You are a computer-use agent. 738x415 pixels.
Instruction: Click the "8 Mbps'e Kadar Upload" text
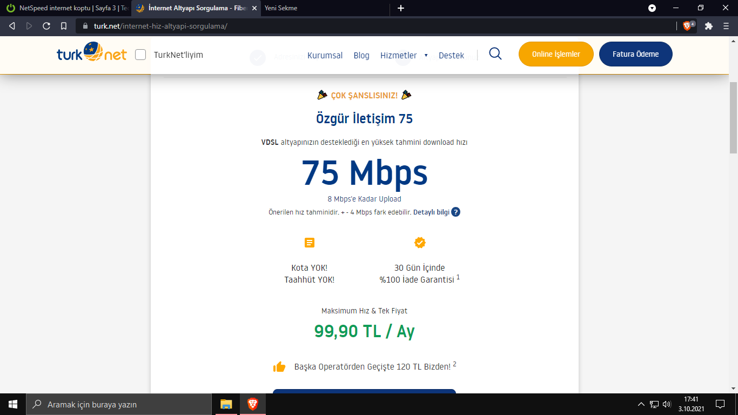tap(364, 199)
